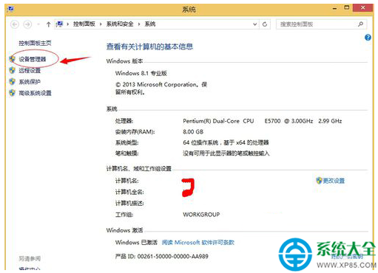Navigate up one level with up arrow

click(x=48, y=24)
